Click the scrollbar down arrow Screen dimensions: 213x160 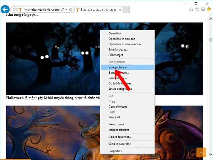coord(211,154)
